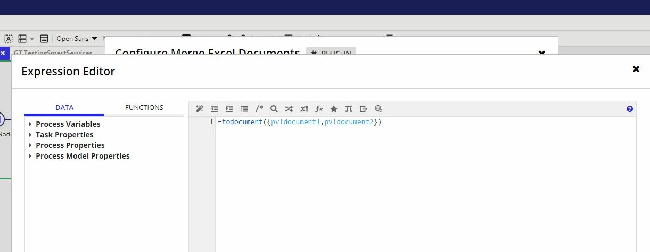Image resolution: width=650 pixels, height=252 pixels.
Task: Click the pi constant icon
Action: [x=349, y=109]
